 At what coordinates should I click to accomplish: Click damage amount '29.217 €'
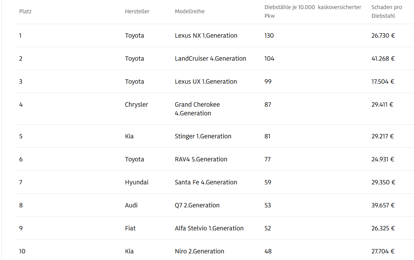[383, 136]
